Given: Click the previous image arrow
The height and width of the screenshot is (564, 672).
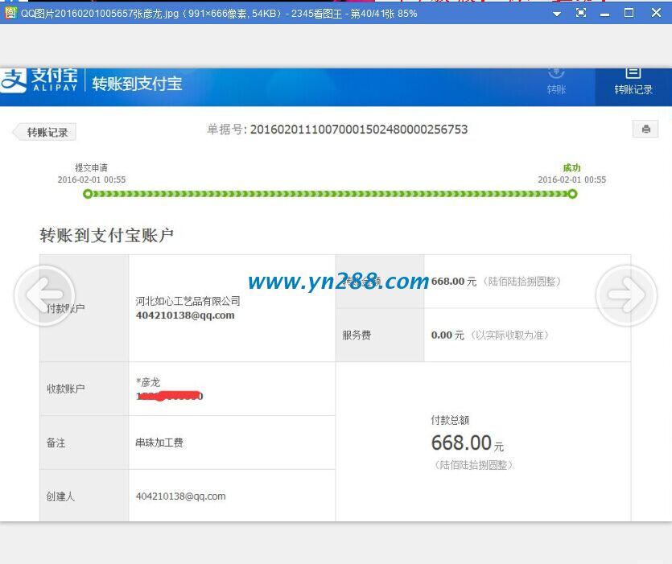Looking at the screenshot, I should coord(44,295).
